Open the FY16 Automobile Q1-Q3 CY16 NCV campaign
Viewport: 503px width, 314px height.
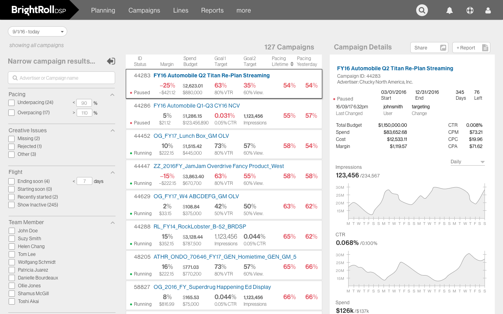(x=196, y=105)
